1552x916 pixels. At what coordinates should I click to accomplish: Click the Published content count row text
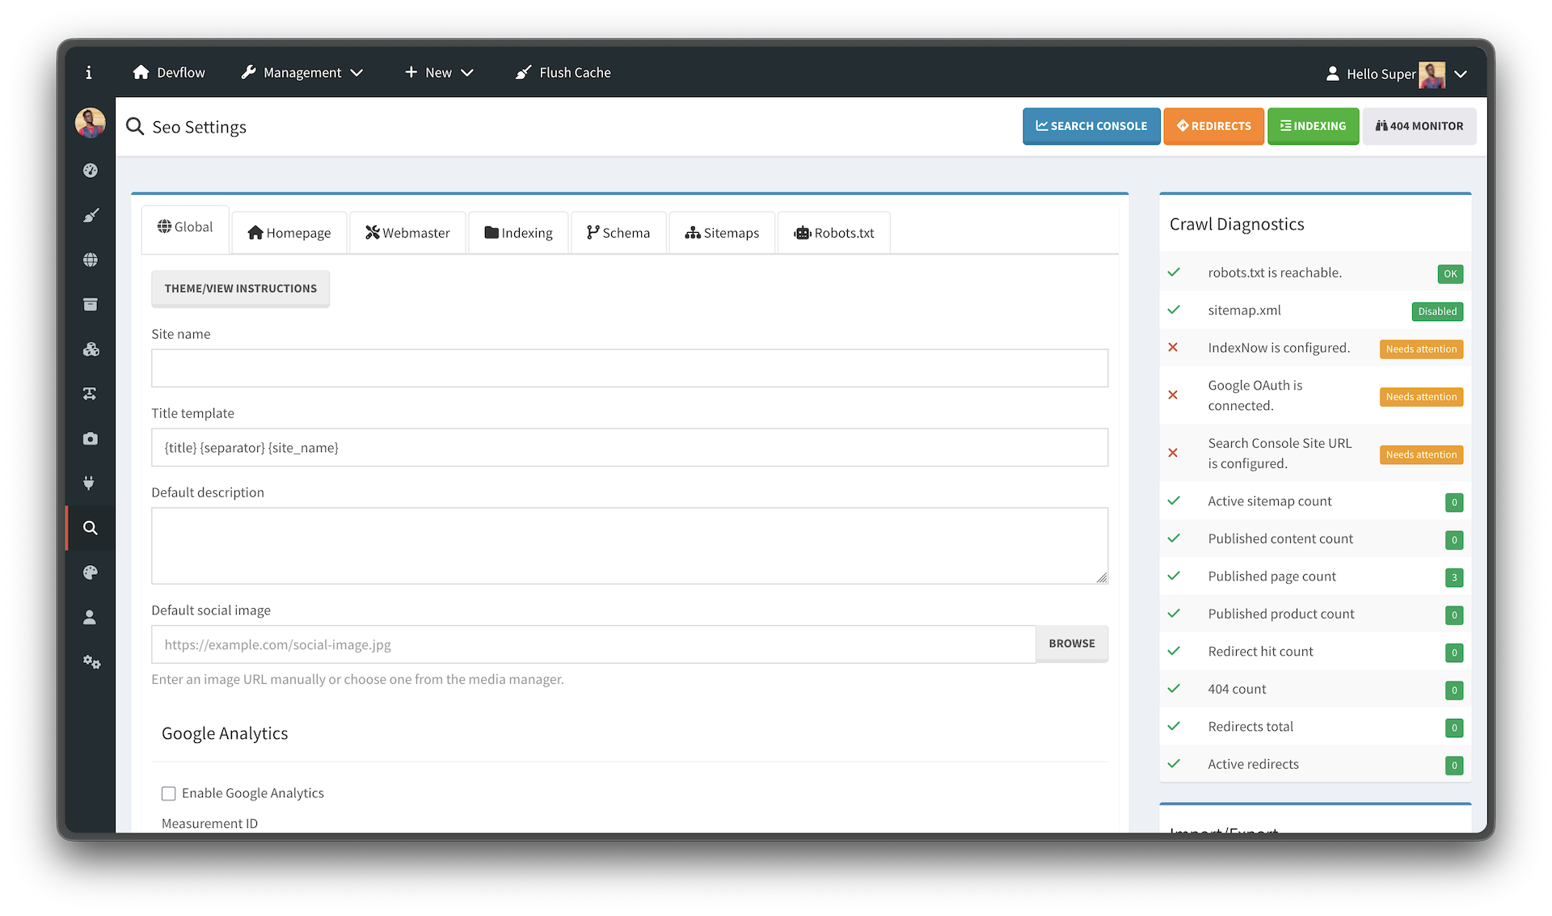1280,538
